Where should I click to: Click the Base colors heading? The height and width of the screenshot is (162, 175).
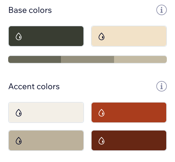pyautogui.click(x=30, y=10)
